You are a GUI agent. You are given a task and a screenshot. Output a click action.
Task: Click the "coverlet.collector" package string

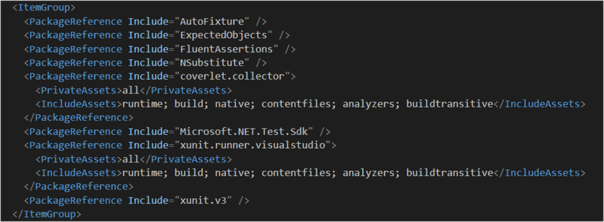point(232,77)
